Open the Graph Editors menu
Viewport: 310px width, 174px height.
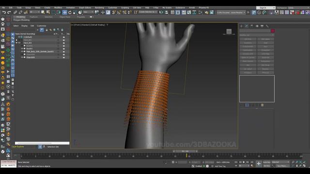pyautogui.click(x=85, y=8)
